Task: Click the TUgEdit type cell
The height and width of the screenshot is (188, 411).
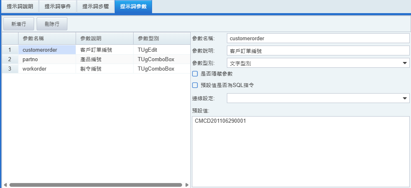Action: pos(162,50)
